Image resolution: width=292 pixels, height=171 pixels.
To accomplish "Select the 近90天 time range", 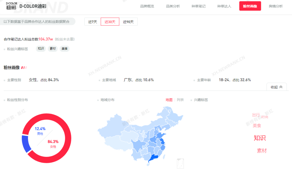I will [128, 22].
